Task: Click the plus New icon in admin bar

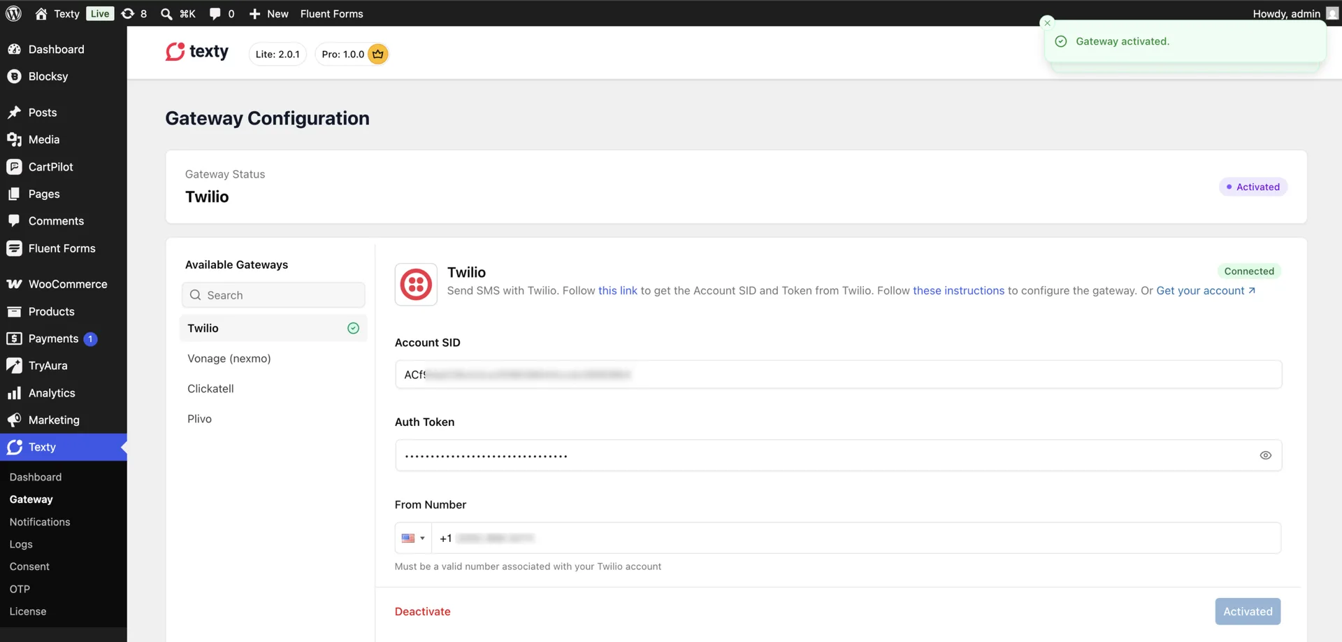Action: click(254, 13)
